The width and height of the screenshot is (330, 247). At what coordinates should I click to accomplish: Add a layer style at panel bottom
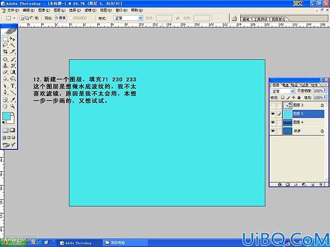(x=280, y=184)
